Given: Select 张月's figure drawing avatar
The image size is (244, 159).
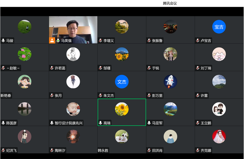Looking at the screenshot, I should click(73, 82).
